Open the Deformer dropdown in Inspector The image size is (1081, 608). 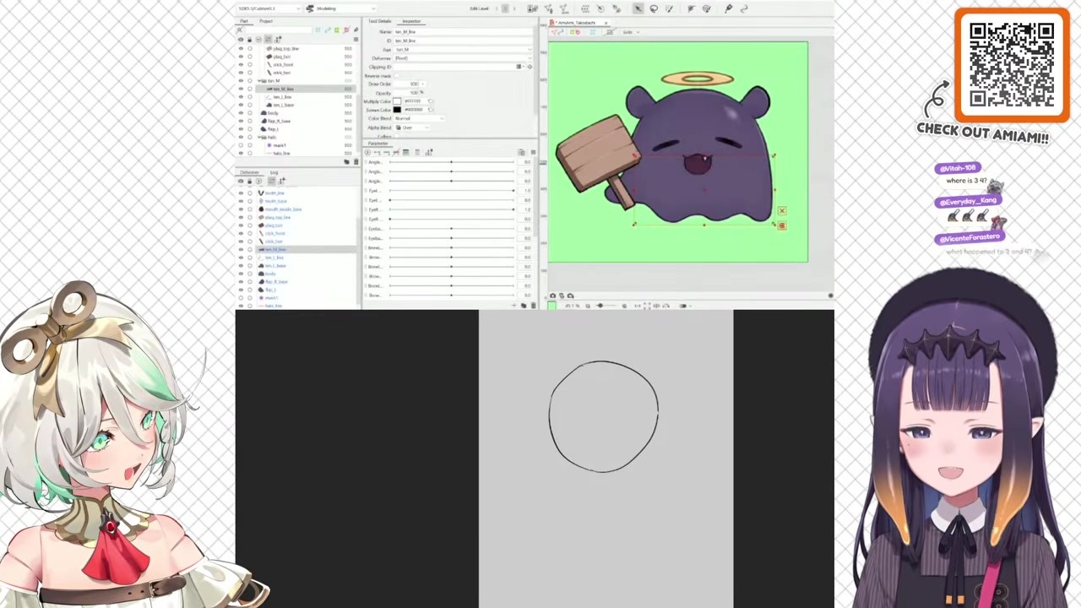click(x=465, y=58)
